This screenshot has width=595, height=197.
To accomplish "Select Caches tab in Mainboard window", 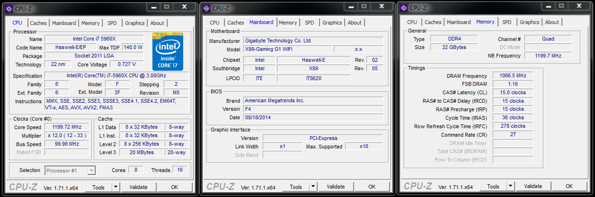I will coord(235,23).
